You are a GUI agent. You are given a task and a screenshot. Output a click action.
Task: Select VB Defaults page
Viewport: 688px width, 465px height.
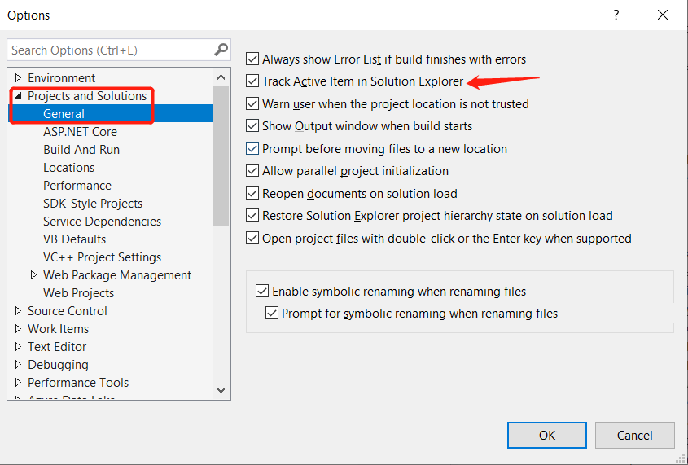coord(75,239)
